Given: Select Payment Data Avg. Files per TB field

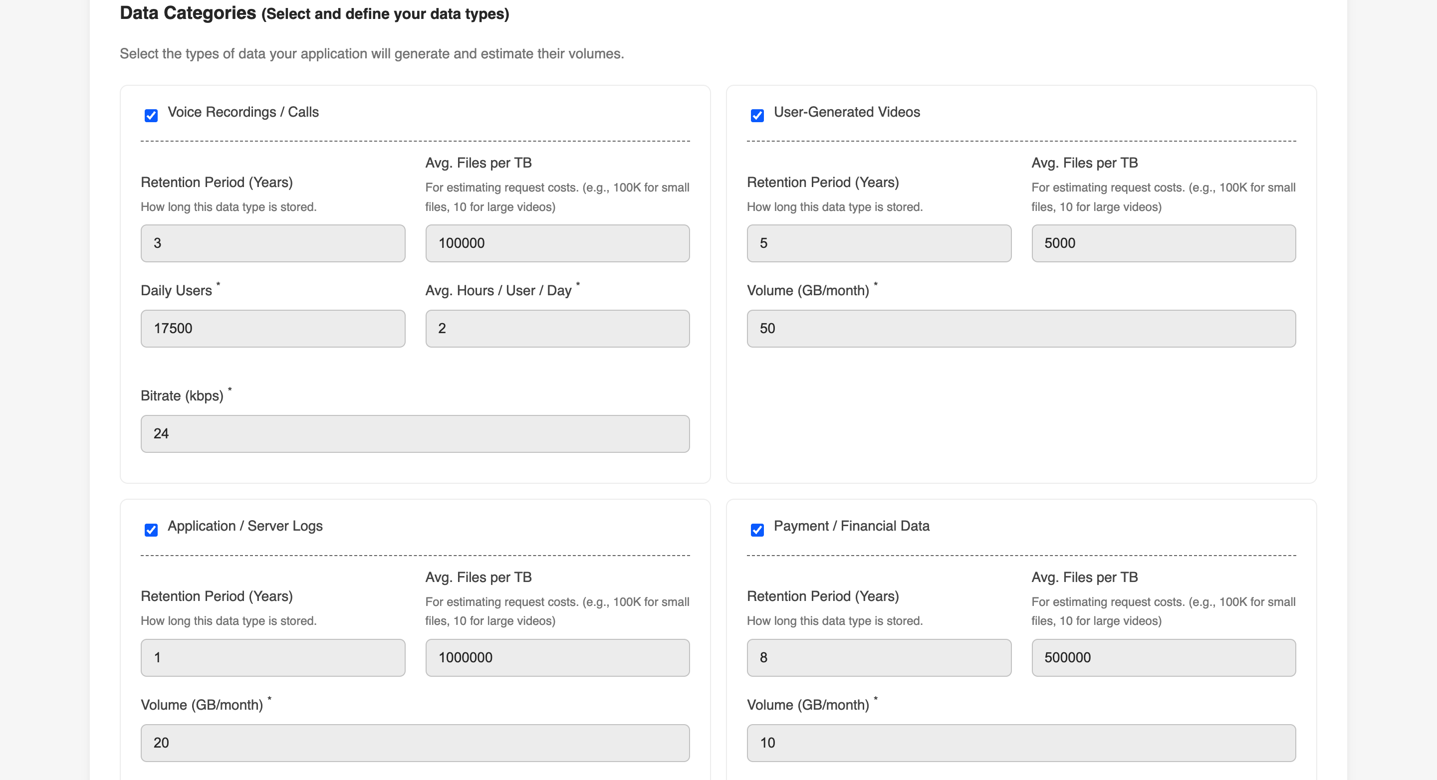Looking at the screenshot, I should pyautogui.click(x=1163, y=657).
